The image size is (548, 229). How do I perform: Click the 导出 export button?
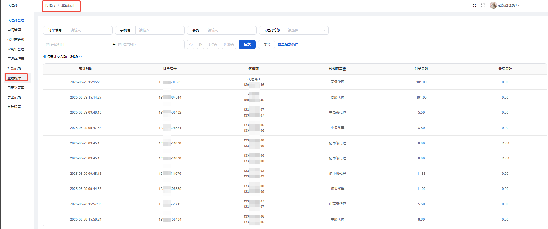point(266,44)
